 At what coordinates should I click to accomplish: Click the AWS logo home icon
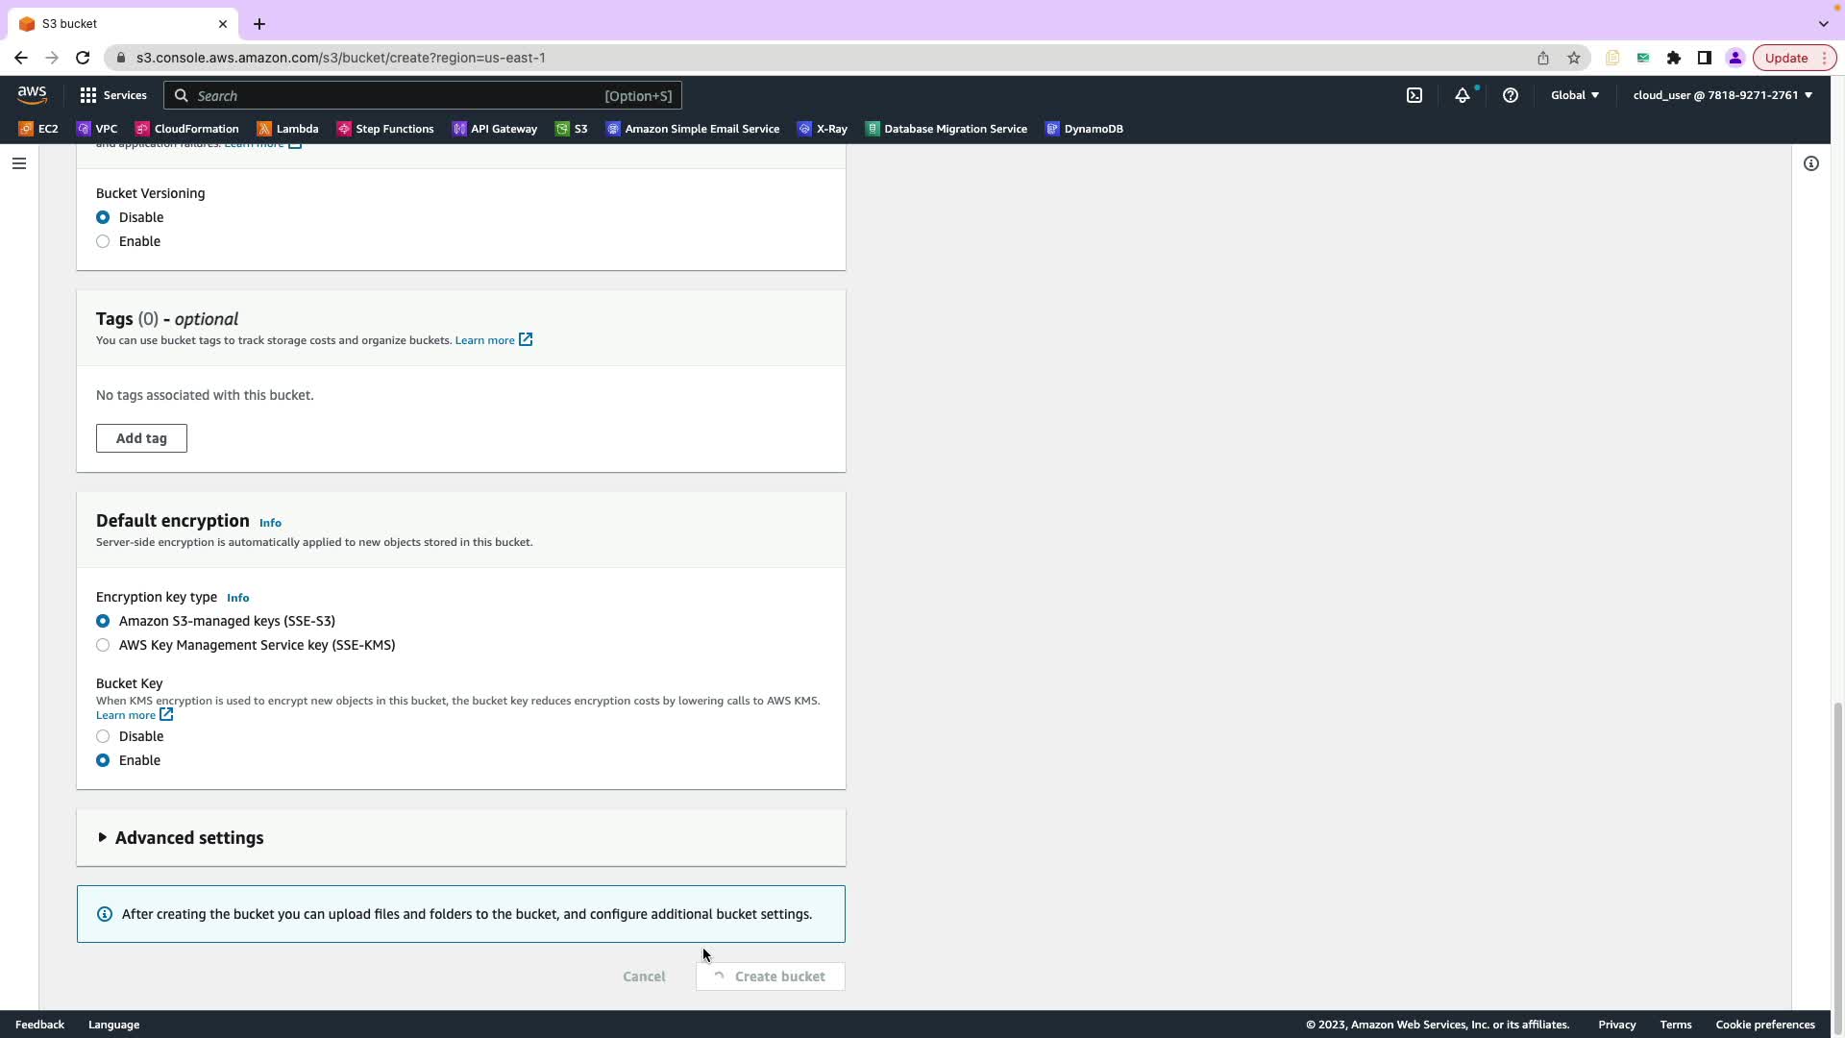32,94
